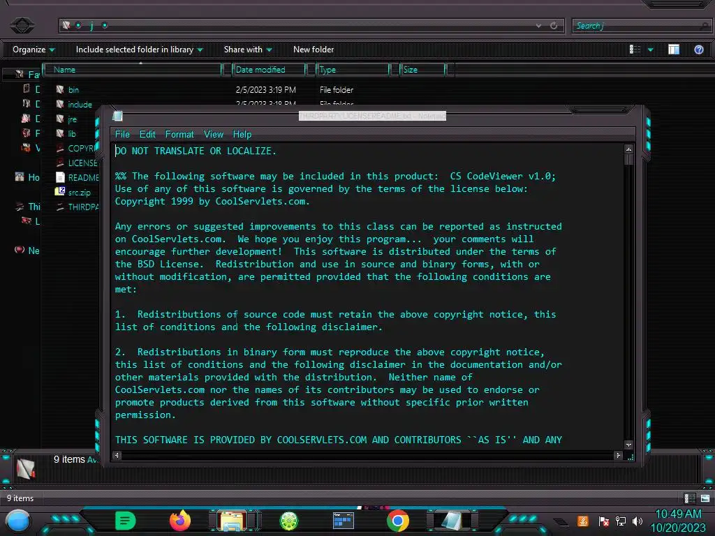Change view using the views icon

[635, 50]
